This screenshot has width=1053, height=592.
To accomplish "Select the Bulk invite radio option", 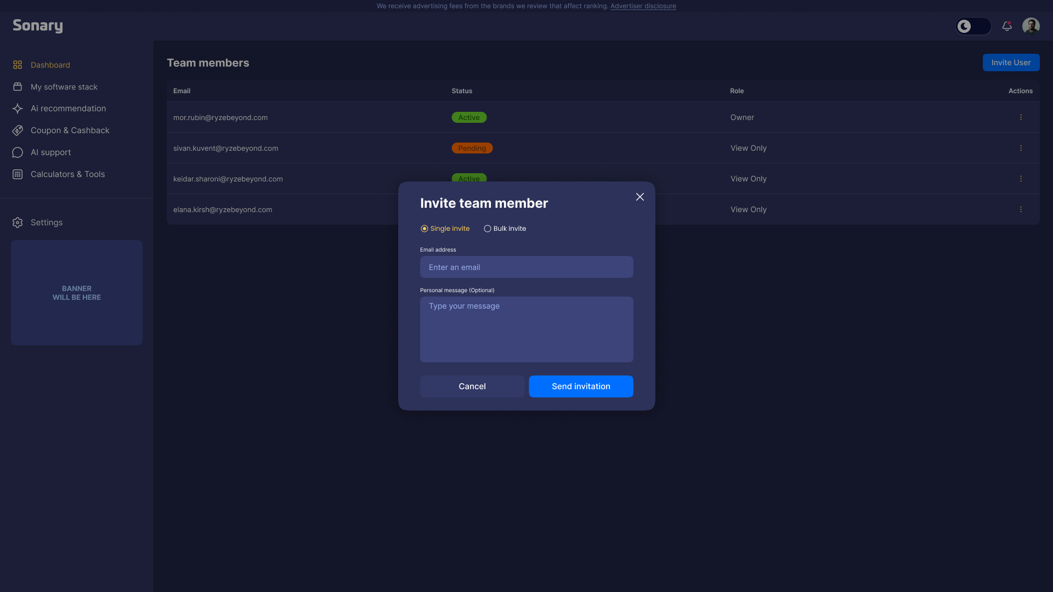I will pos(505,229).
